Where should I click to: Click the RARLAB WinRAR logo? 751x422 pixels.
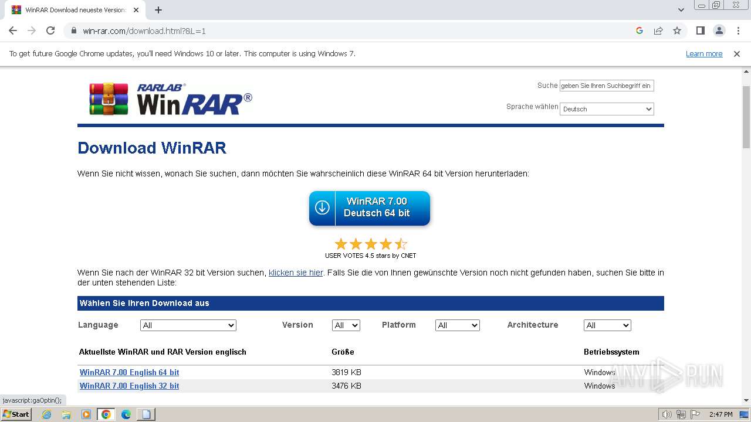[x=171, y=98]
